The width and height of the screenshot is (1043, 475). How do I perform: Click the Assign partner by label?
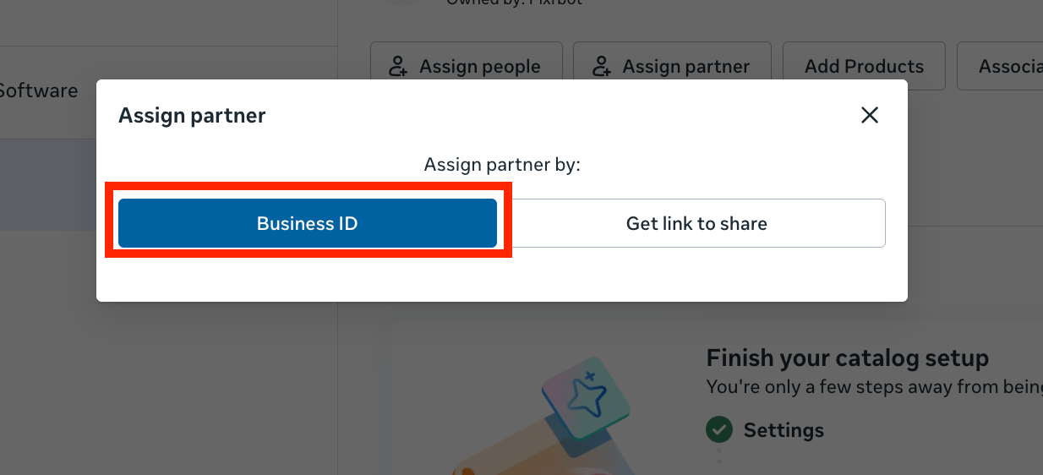pos(502,164)
